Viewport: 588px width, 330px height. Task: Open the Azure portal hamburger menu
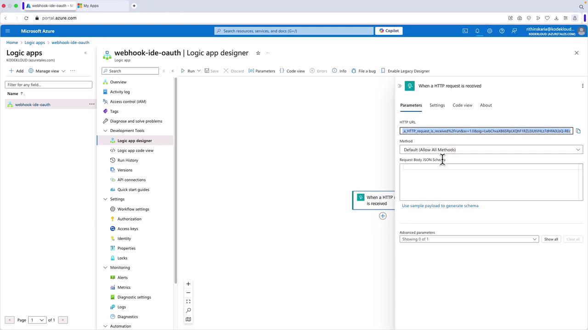[x=7, y=31]
